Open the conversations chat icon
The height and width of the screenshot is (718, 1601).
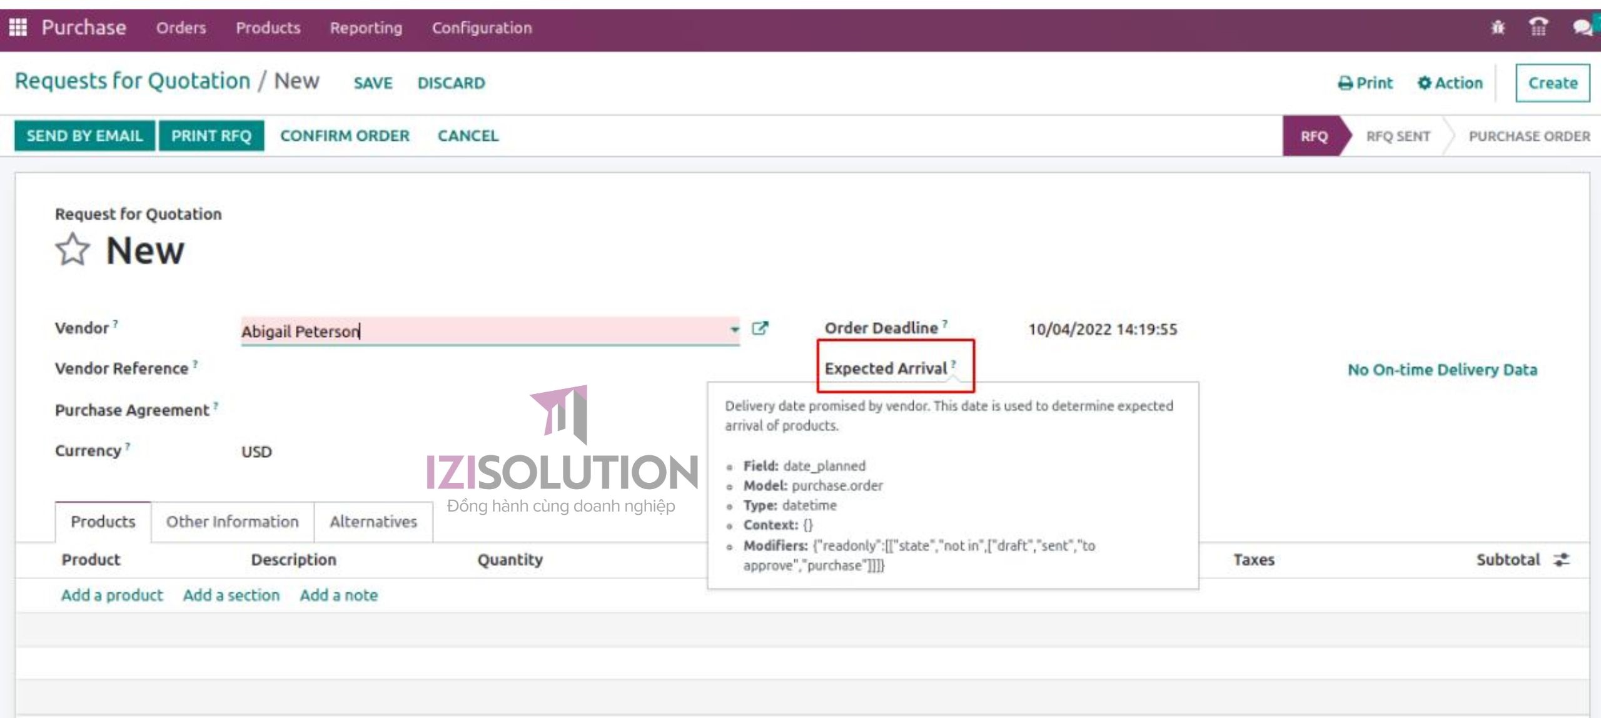pos(1582,28)
